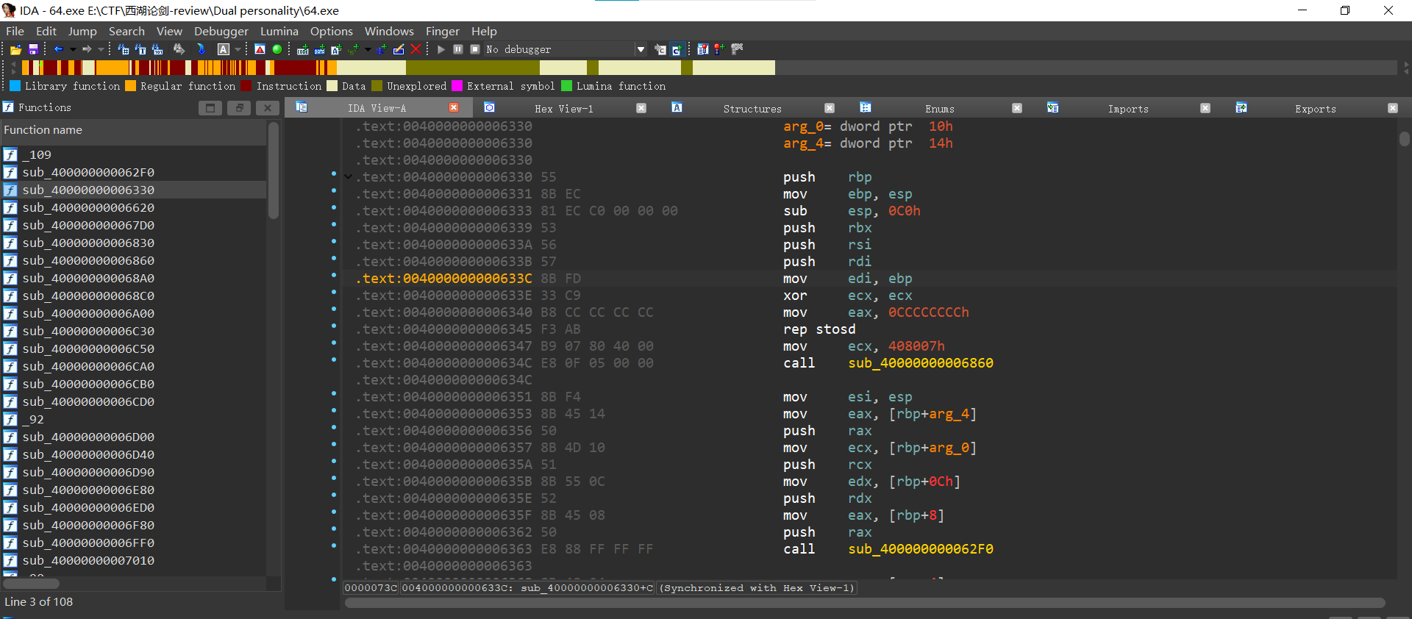The width and height of the screenshot is (1412, 619).
Task: Click the pause process button
Action: (458, 49)
